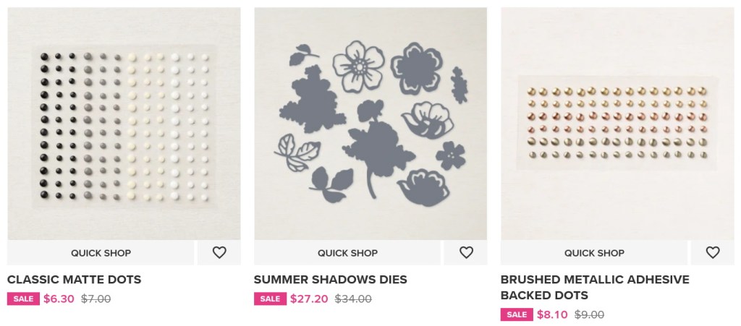Click the SALE badge beside $8.10
Screen dimensions: 741x326
[516, 314]
